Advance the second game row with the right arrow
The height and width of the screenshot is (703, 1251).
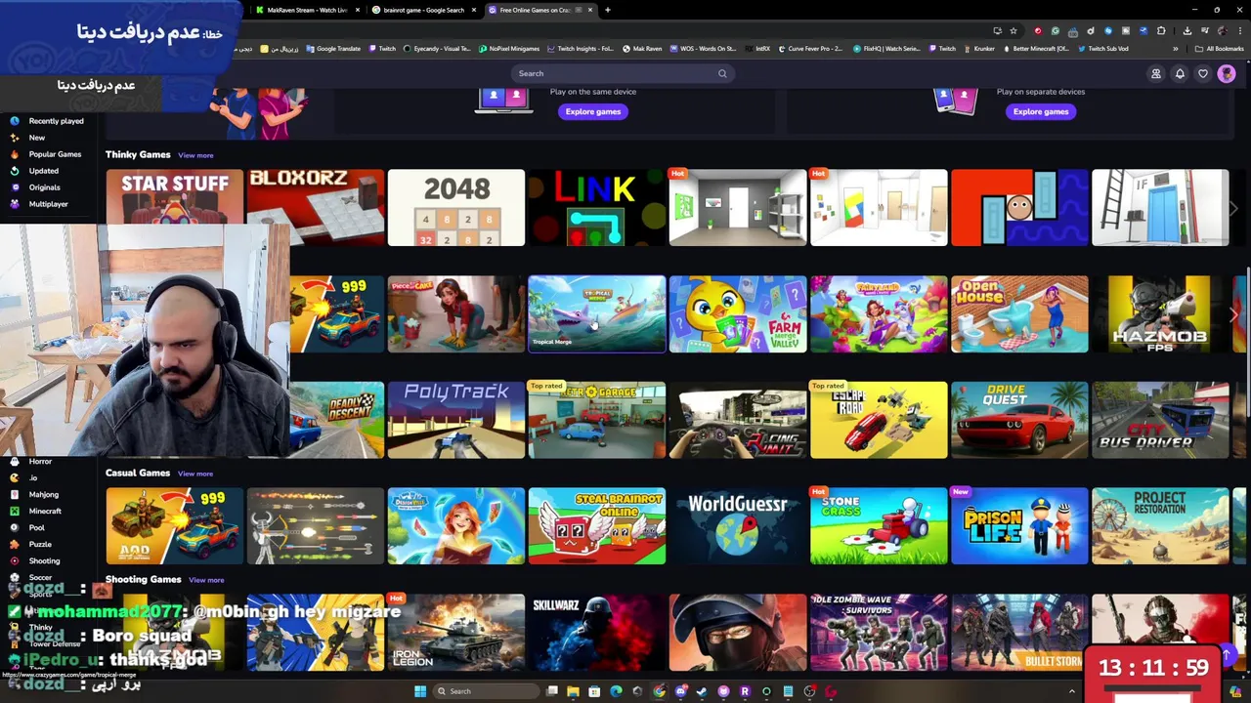pos(1233,314)
